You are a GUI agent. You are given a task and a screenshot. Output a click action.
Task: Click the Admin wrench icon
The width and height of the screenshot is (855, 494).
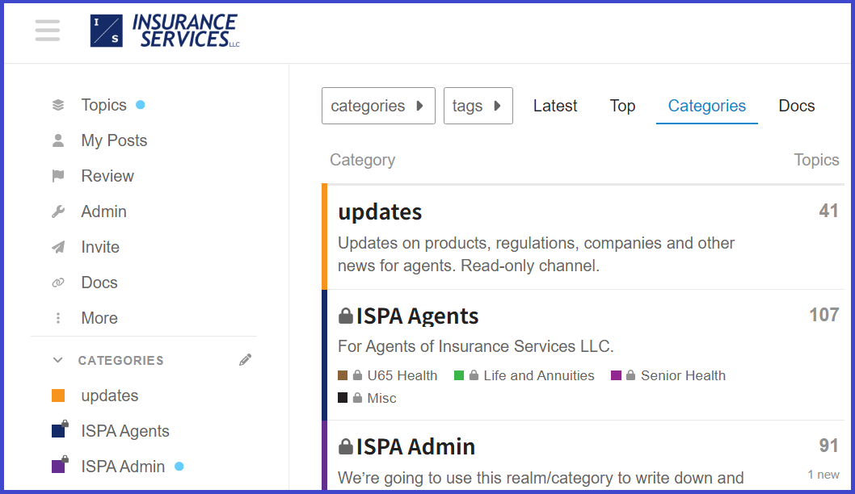[x=58, y=211]
